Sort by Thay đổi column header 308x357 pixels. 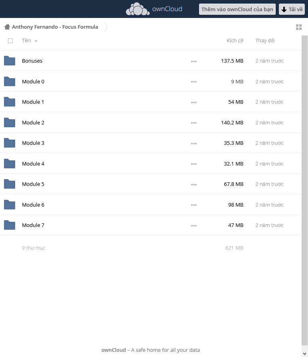tap(265, 41)
